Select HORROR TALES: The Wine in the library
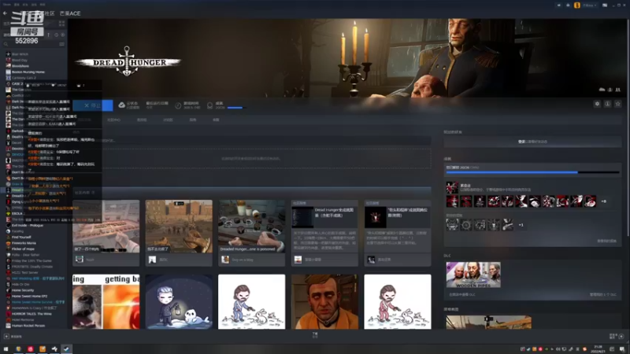 [x=31, y=314]
